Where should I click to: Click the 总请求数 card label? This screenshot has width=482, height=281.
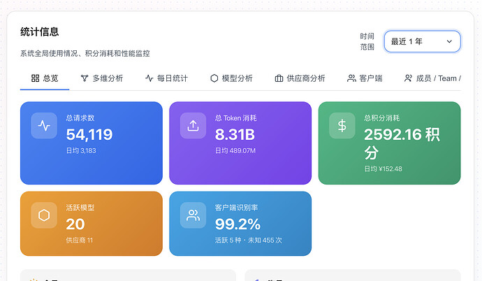click(x=80, y=118)
